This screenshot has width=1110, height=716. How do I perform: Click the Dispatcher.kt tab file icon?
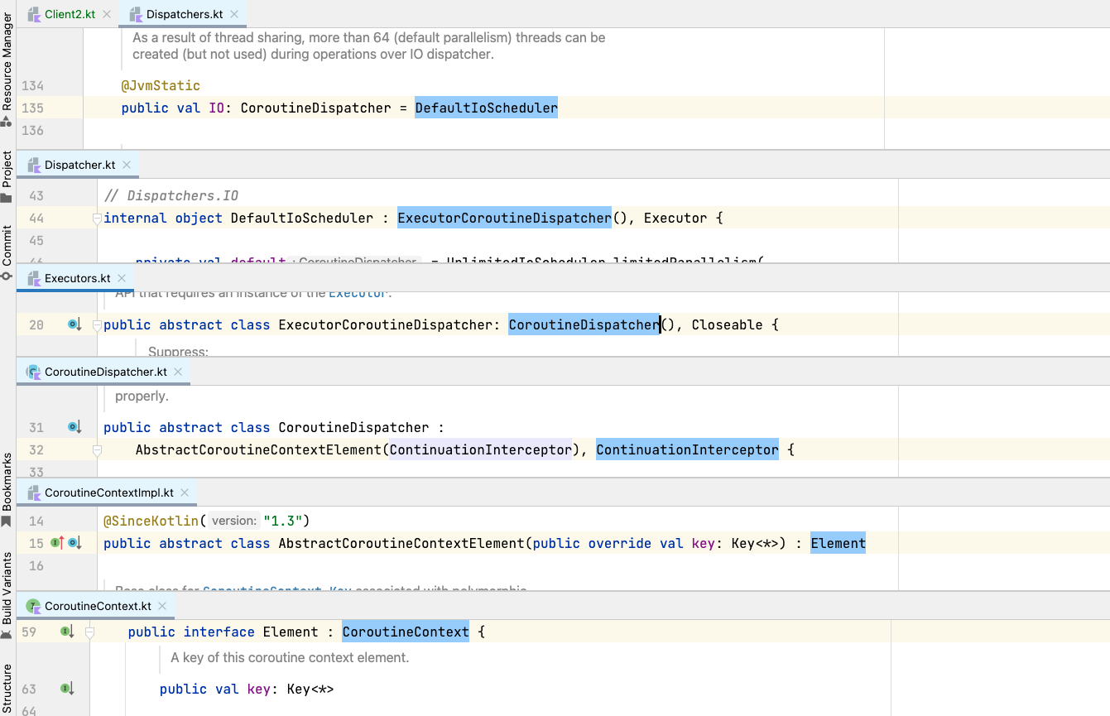pos(34,165)
